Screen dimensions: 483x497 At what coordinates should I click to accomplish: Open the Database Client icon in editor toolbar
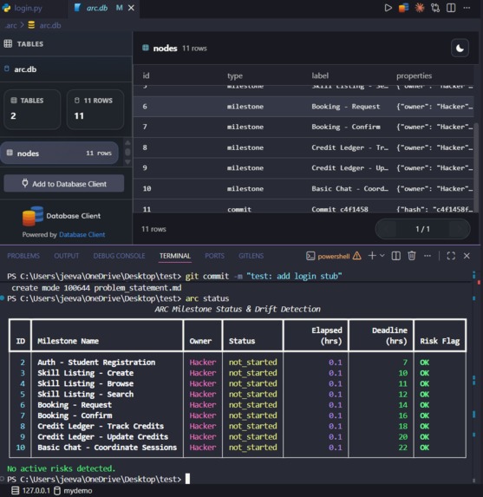click(x=403, y=8)
